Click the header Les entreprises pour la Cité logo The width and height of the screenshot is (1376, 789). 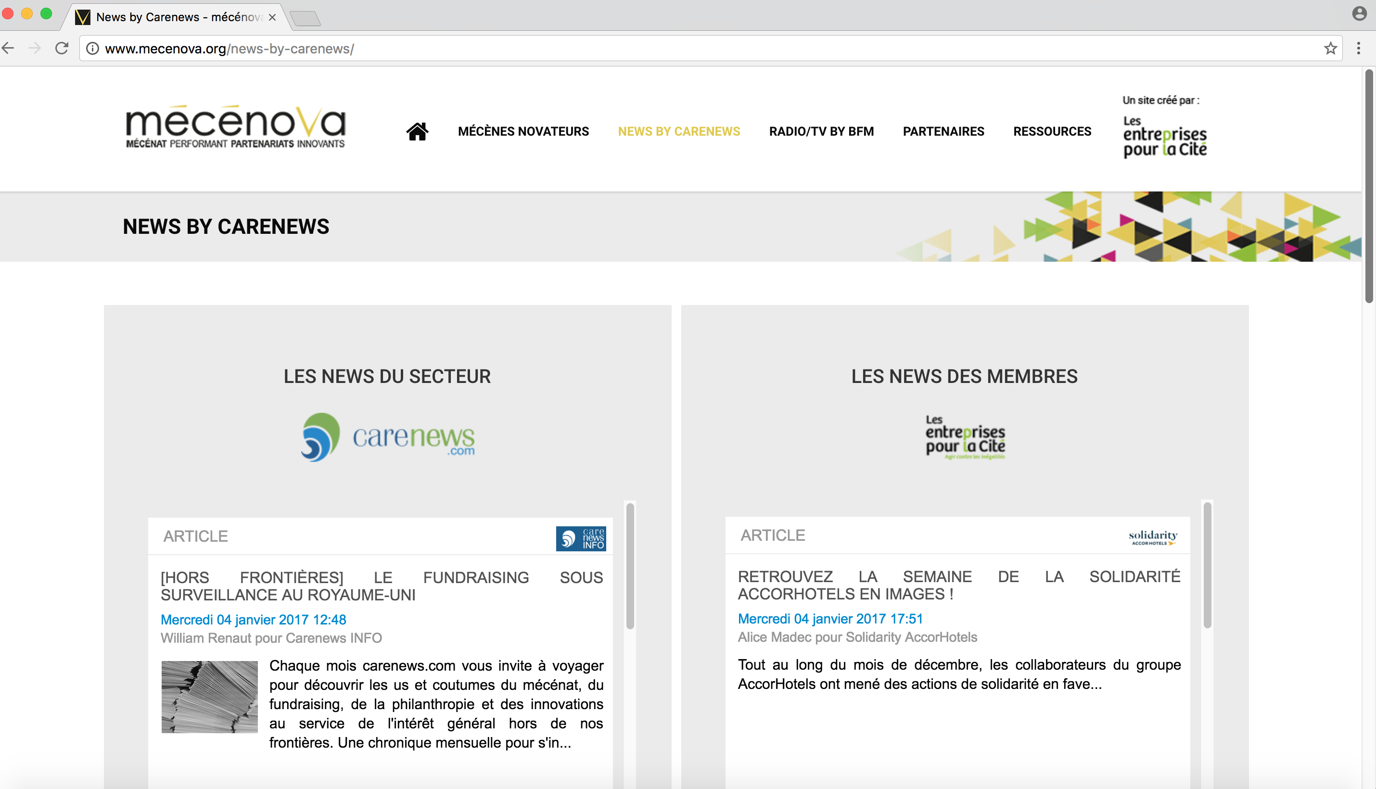click(x=1165, y=137)
